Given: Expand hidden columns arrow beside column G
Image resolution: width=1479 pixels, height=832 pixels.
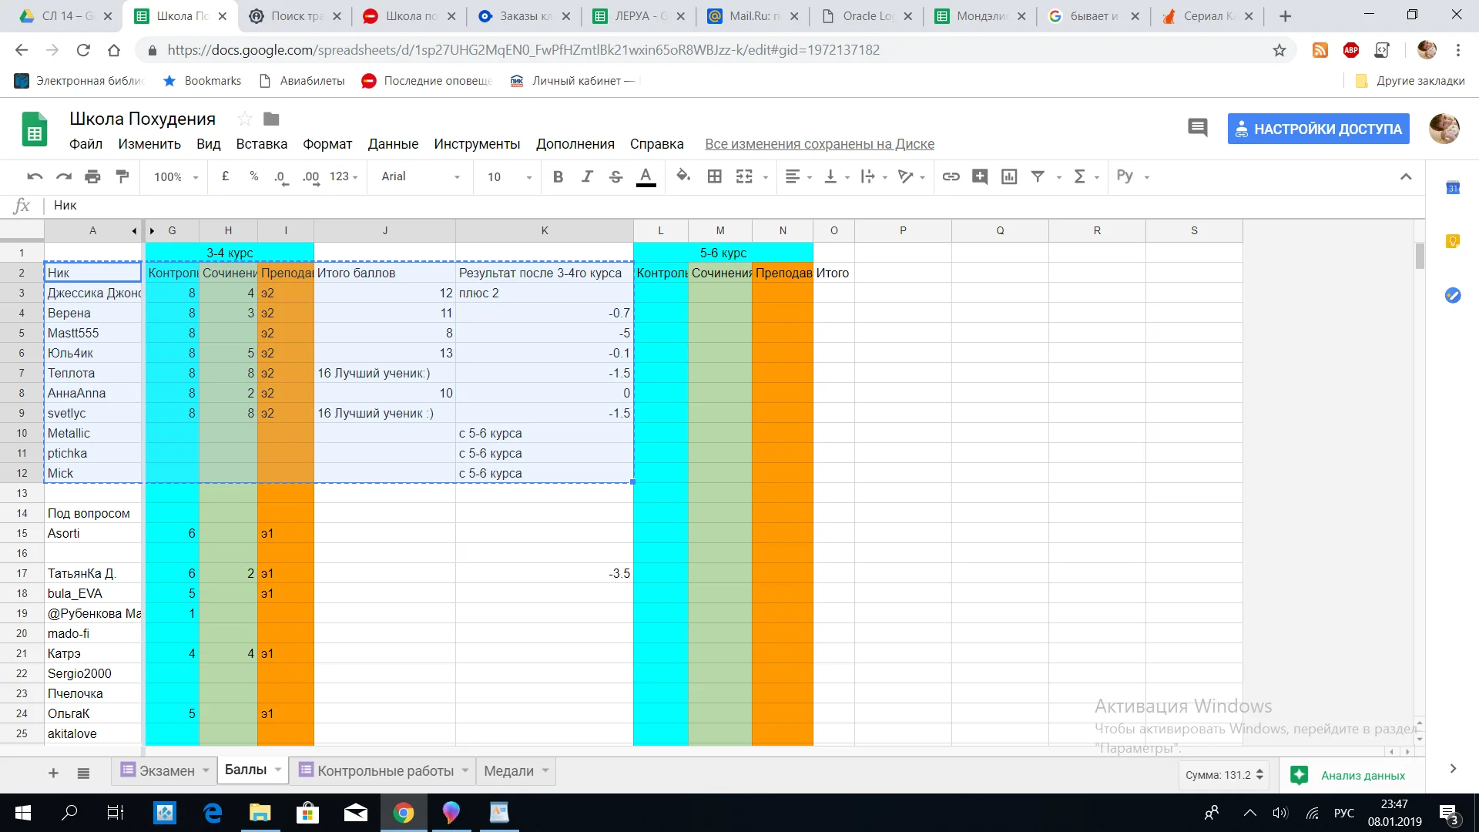Looking at the screenshot, I should coord(152,230).
